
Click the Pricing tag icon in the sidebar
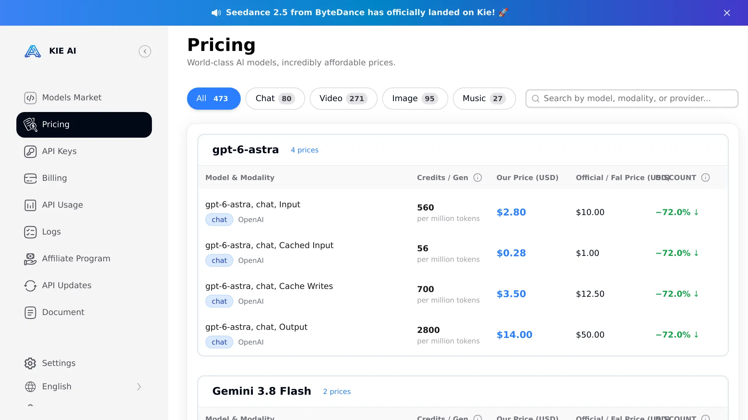30,125
